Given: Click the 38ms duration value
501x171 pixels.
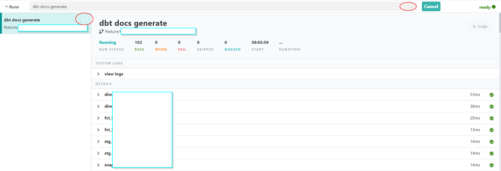Looking at the screenshot, I should pyautogui.click(x=475, y=106).
